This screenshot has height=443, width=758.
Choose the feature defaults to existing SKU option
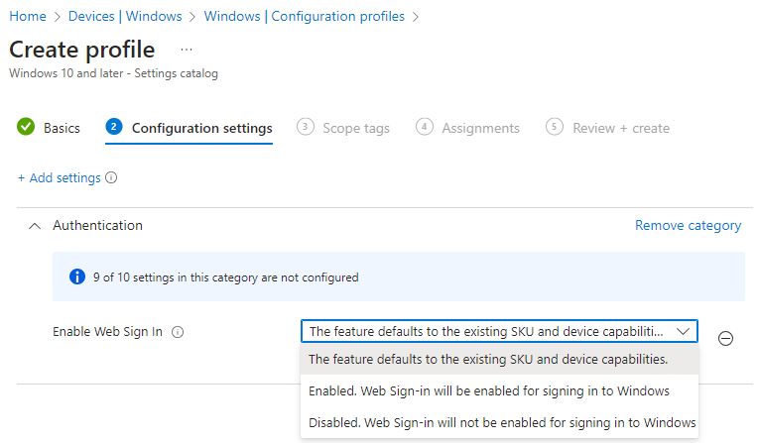tap(499, 359)
